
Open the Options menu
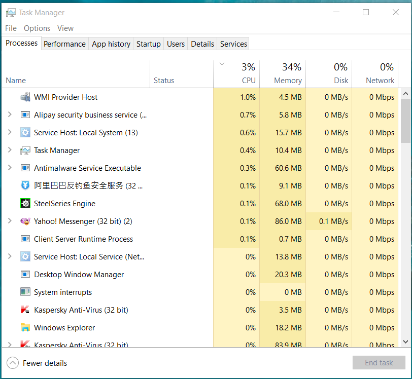click(x=37, y=28)
